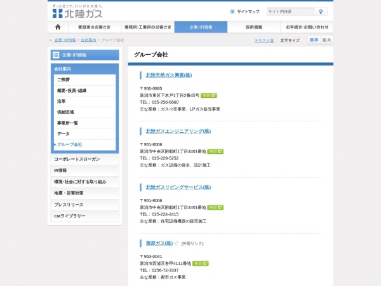Click [外部リンク] label beside 蒲原ガス
The height and width of the screenshot is (286, 381).
(x=192, y=243)
